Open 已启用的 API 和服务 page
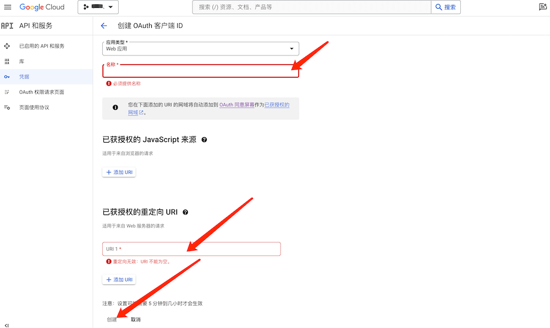This screenshot has width=550, height=328. (x=42, y=46)
